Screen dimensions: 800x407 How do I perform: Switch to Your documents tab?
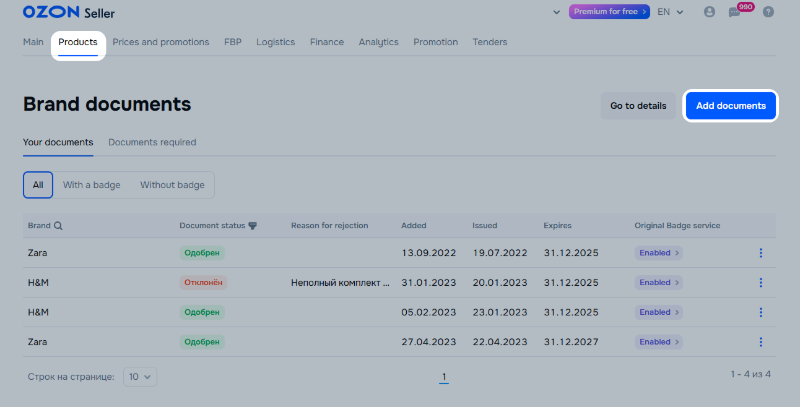[x=58, y=142]
